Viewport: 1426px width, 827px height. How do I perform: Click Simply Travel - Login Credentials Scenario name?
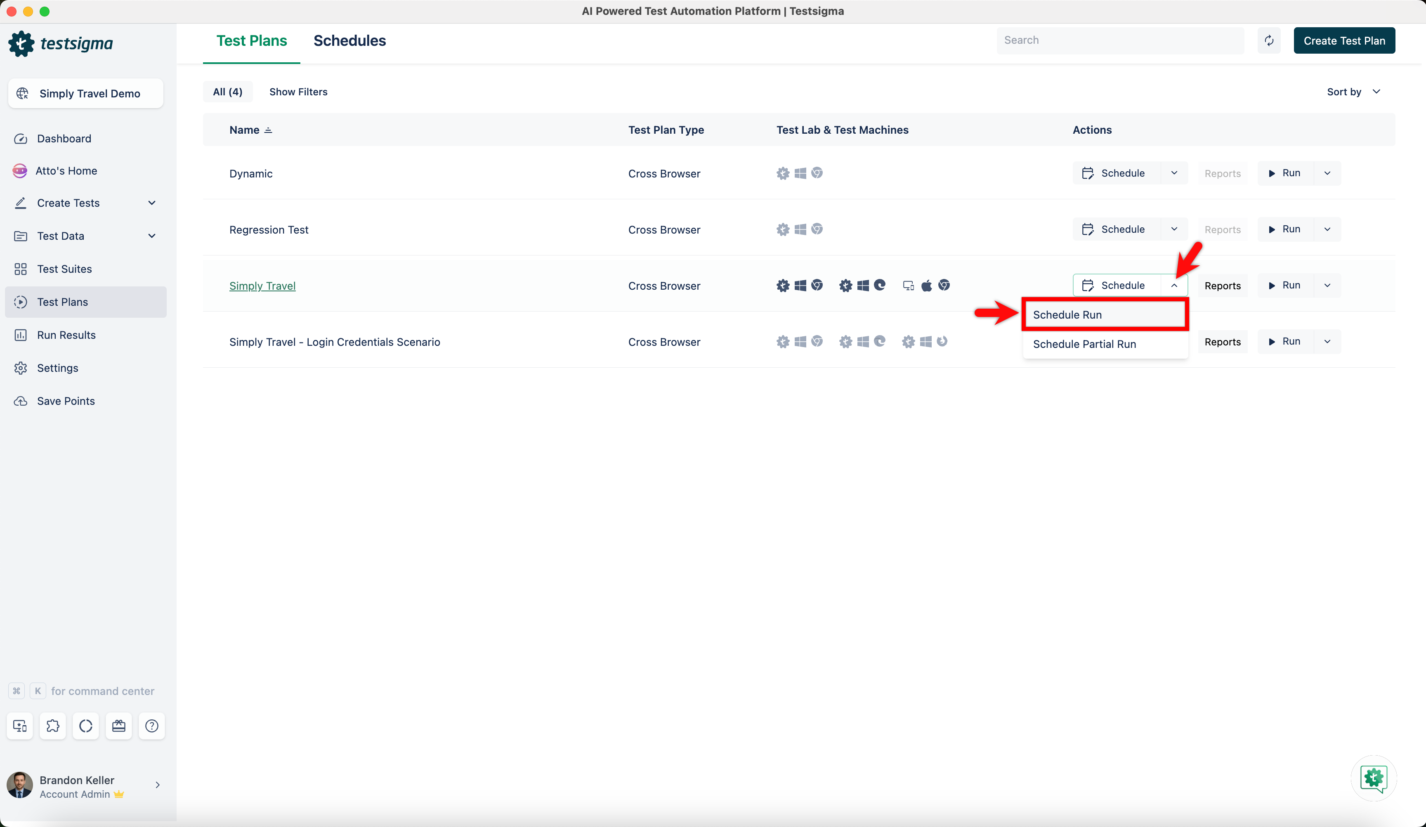tap(335, 342)
